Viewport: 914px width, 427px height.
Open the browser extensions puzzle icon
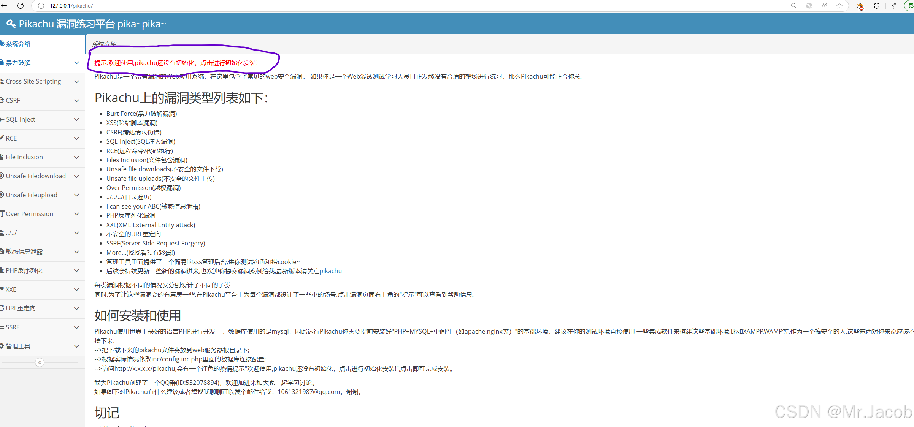876,6
